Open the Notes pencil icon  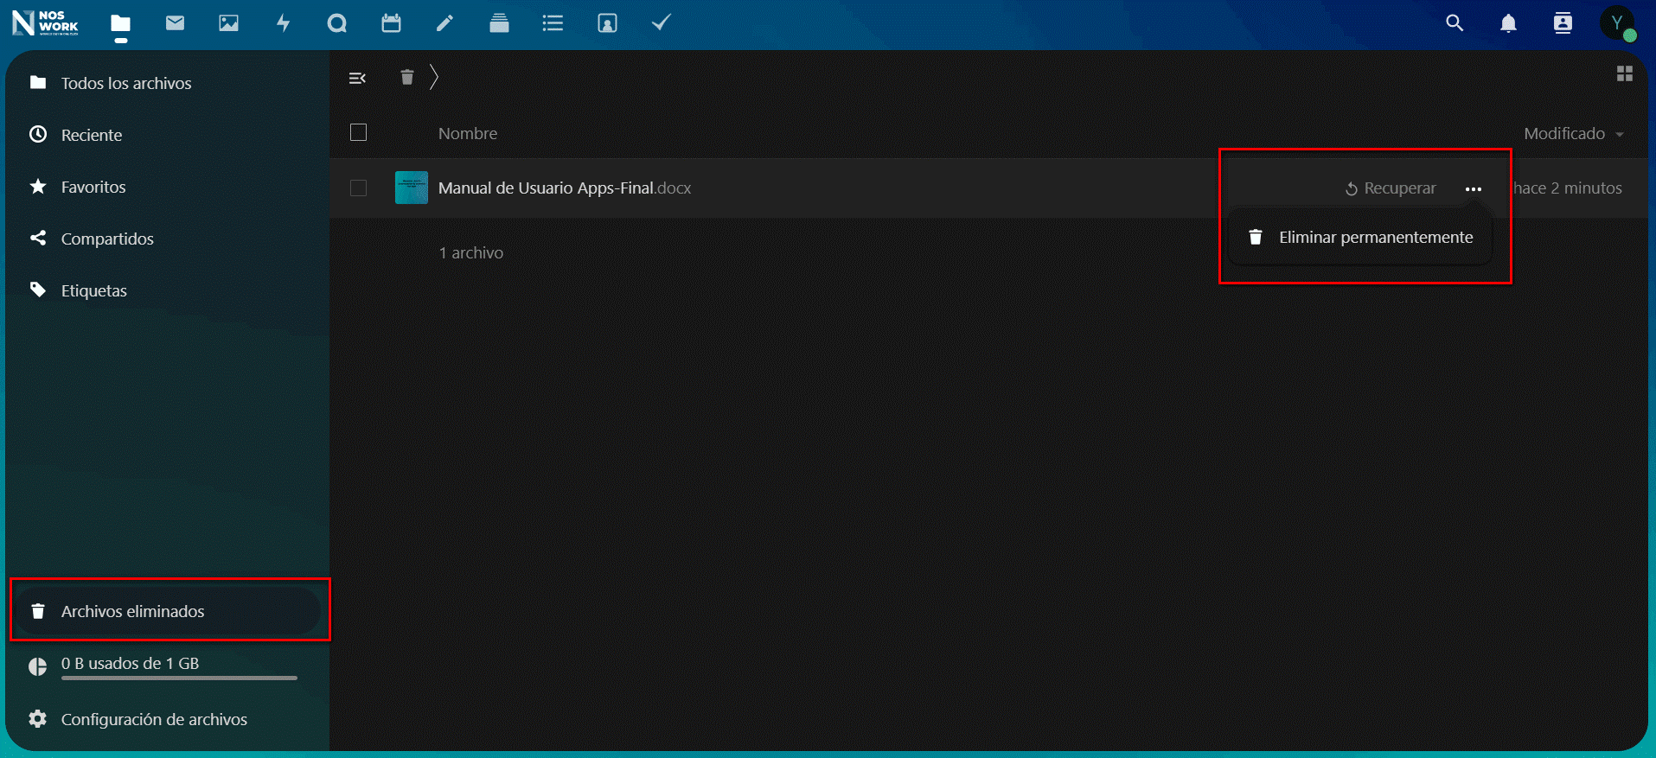point(444,23)
